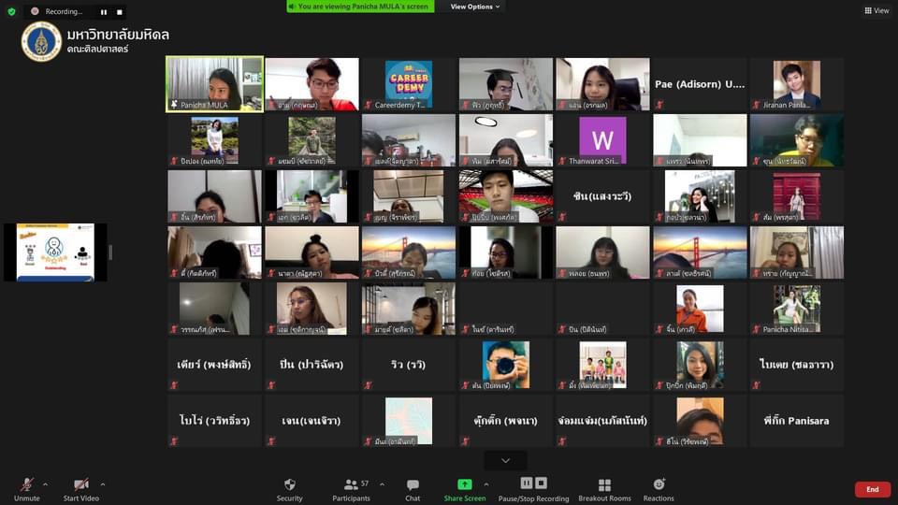Expand the arrow next to Share Screen

coord(485,484)
